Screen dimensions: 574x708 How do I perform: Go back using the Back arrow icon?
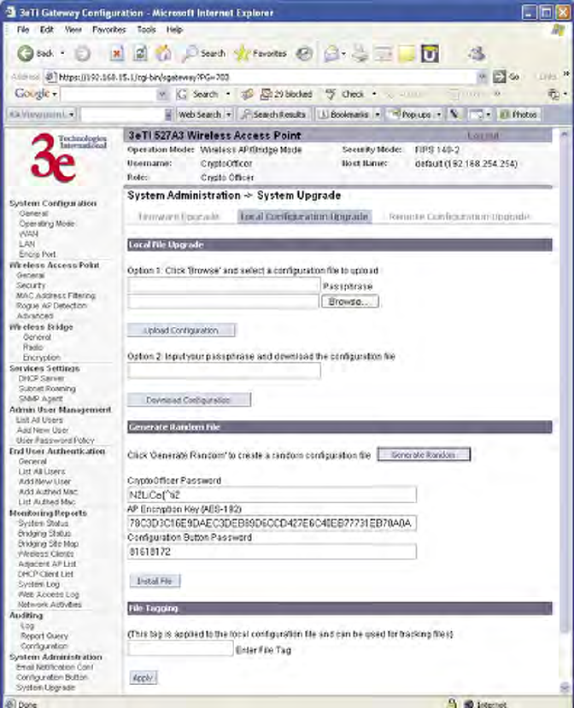pos(26,53)
